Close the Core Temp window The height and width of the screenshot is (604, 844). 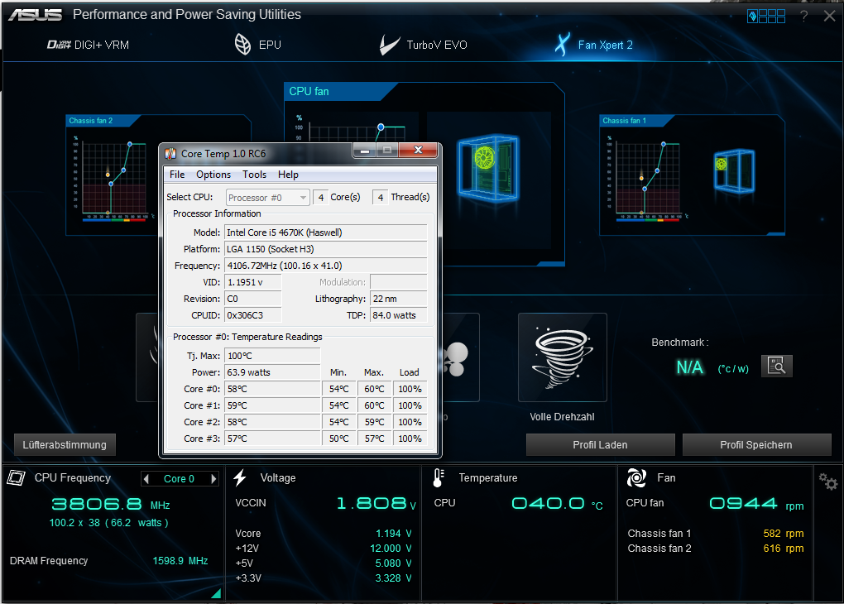[418, 151]
